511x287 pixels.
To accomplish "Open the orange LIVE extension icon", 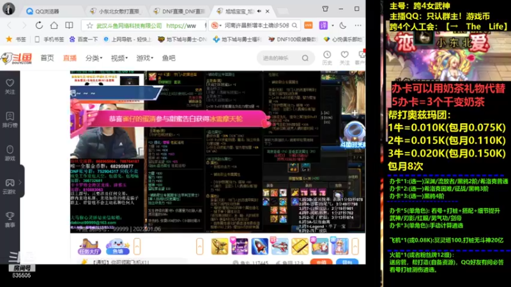I will pos(308,26).
